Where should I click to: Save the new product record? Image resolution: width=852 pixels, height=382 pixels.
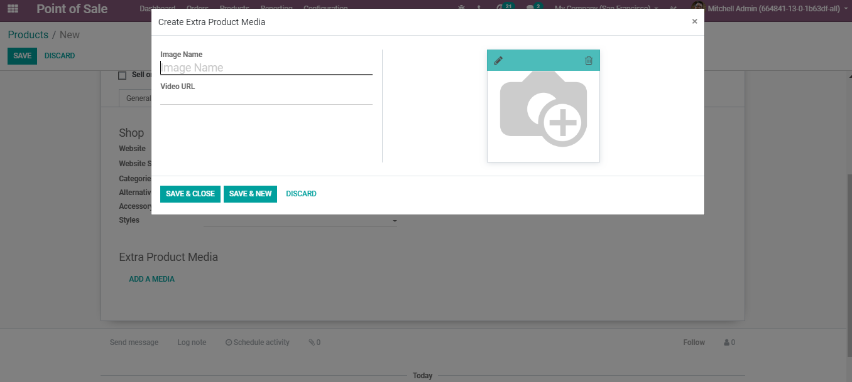(x=22, y=56)
